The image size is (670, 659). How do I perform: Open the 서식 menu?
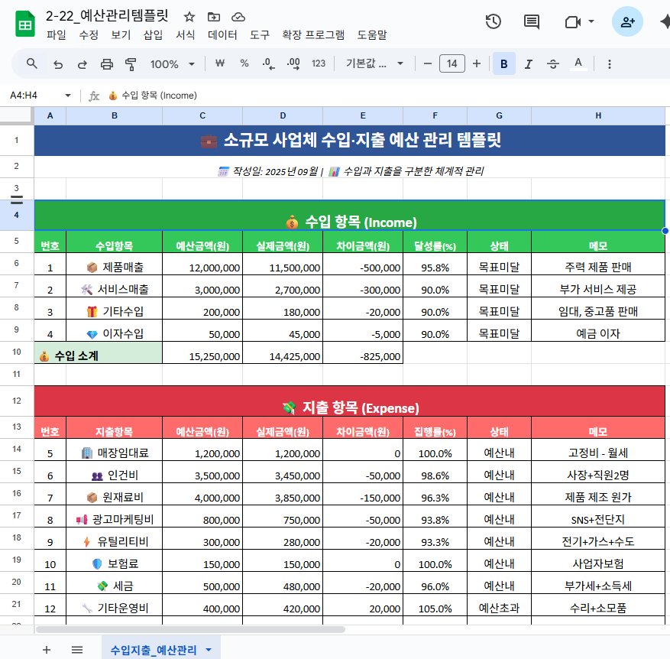coord(185,35)
